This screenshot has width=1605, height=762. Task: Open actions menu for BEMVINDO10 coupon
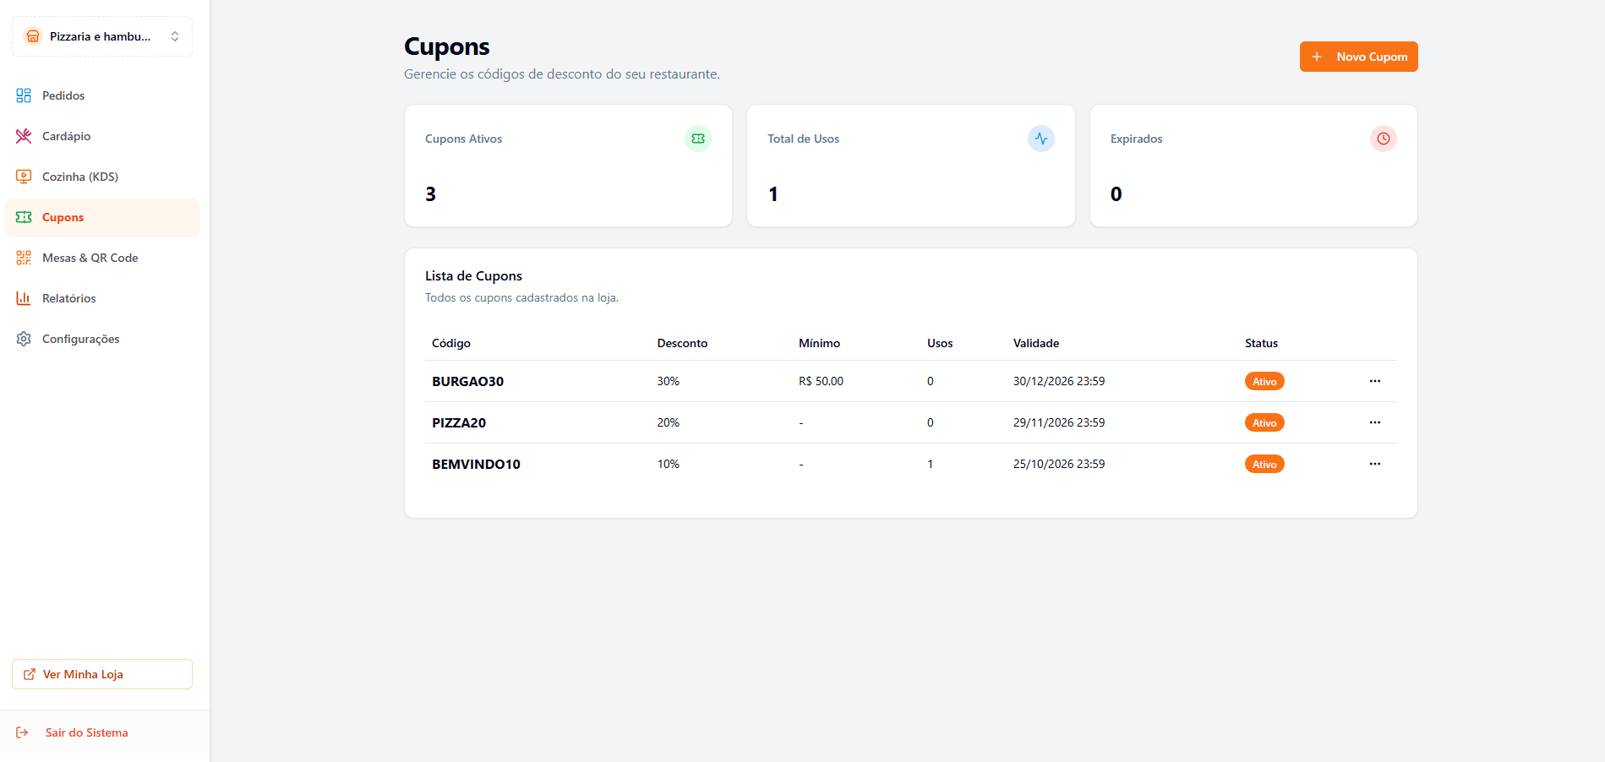click(x=1374, y=464)
